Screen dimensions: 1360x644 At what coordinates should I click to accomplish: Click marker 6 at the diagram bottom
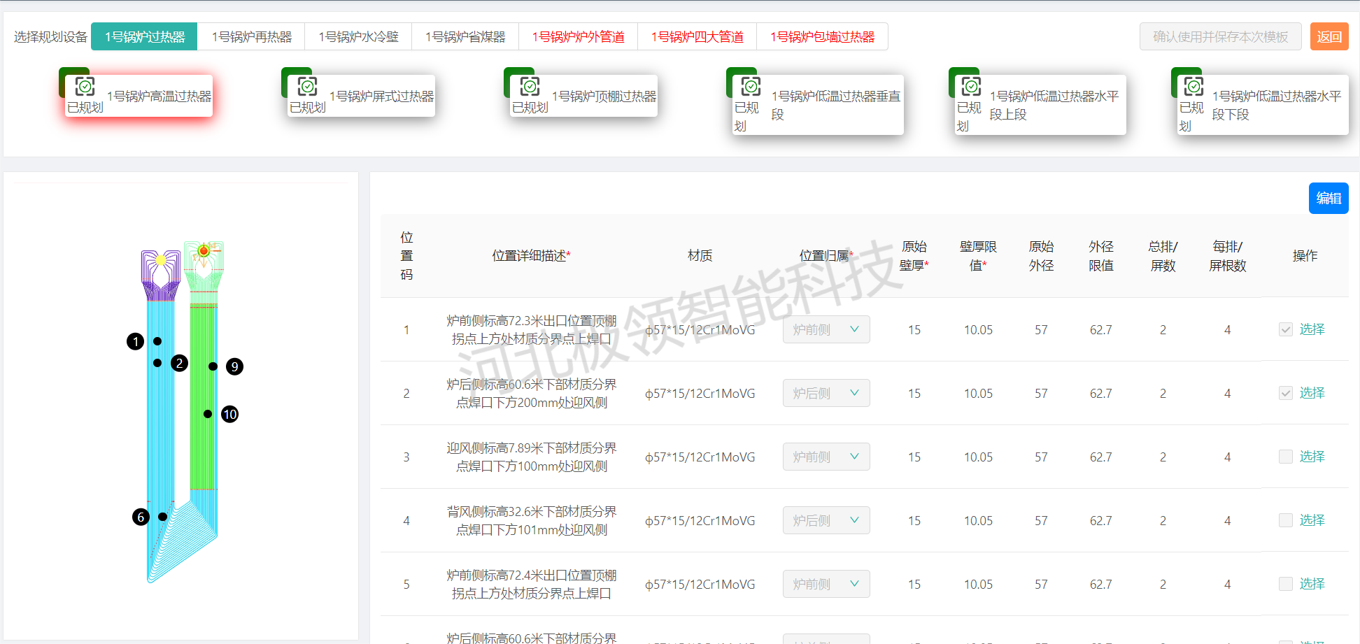pyautogui.click(x=141, y=517)
